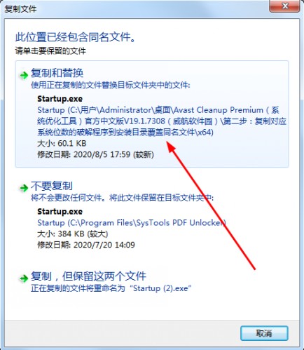Choose the 复制和替换 option title

click(57, 73)
